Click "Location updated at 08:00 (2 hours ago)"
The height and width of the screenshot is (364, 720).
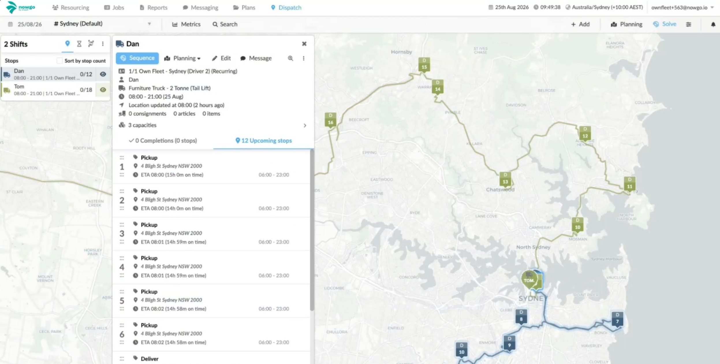176,105
